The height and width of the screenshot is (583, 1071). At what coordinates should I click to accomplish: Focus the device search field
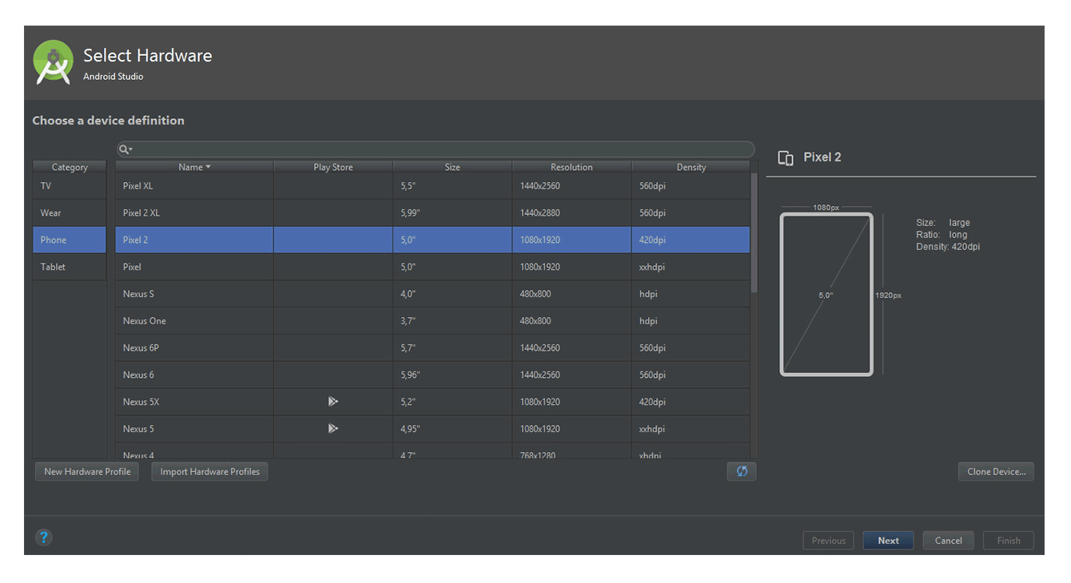436,149
